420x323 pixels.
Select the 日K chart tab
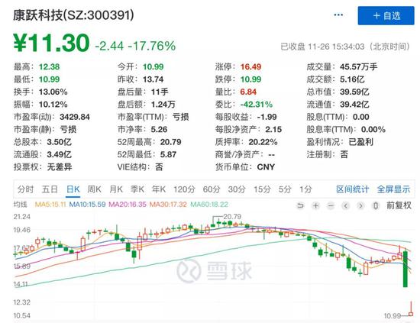(x=73, y=189)
